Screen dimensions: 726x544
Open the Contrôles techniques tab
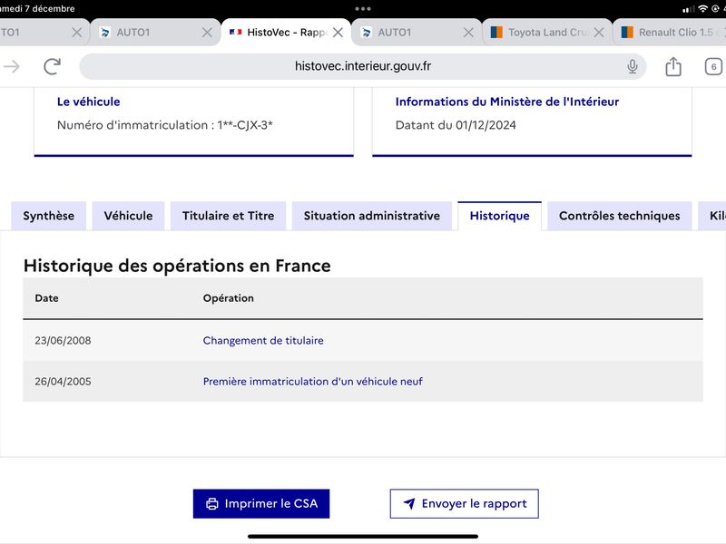point(620,216)
